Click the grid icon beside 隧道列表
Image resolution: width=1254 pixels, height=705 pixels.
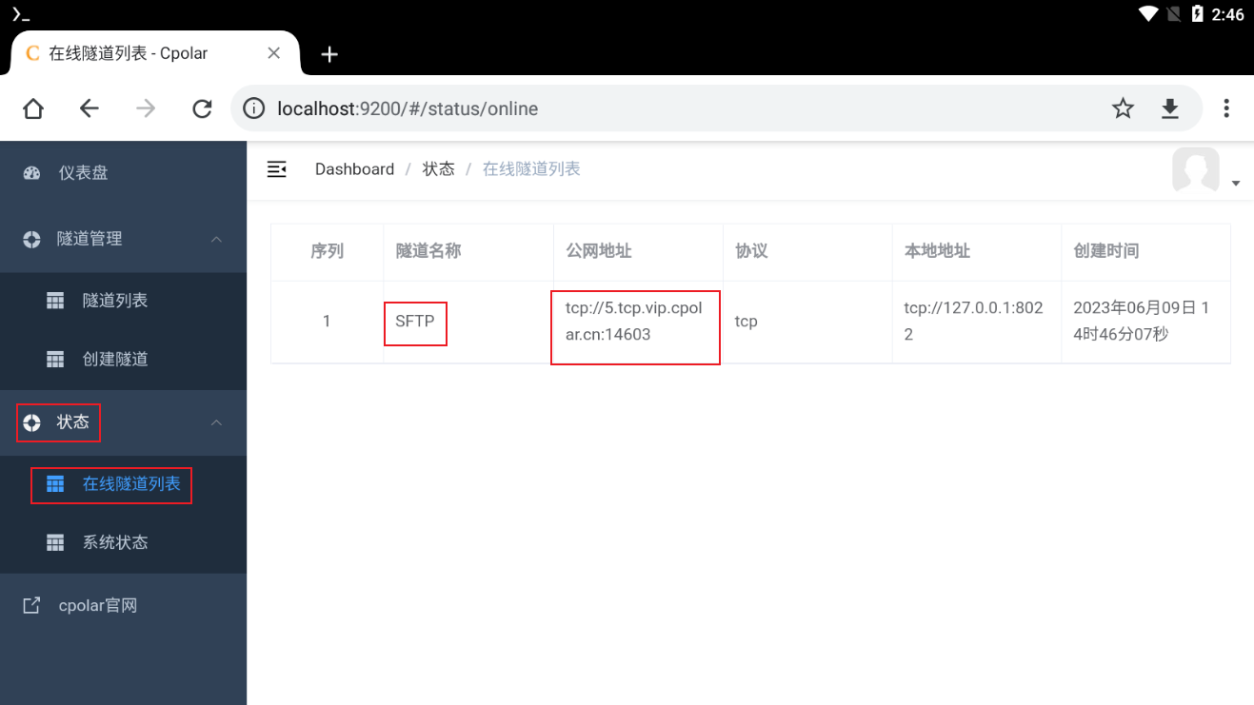coord(55,301)
